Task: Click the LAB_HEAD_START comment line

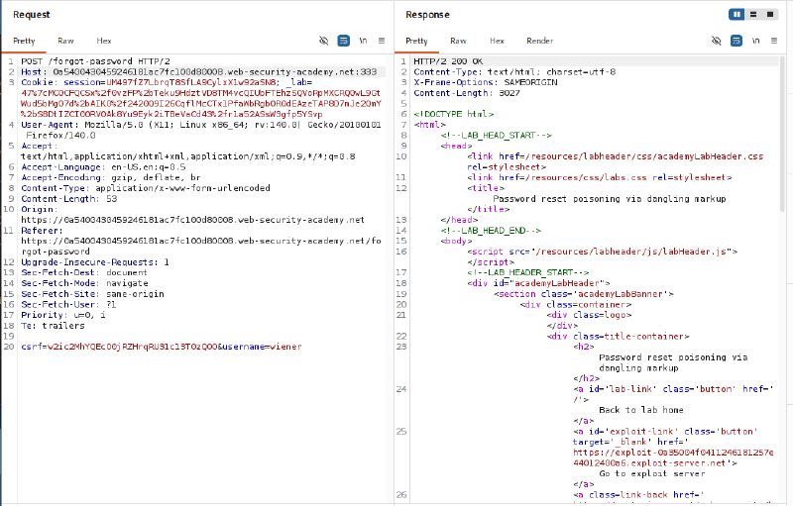Action: point(496,136)
